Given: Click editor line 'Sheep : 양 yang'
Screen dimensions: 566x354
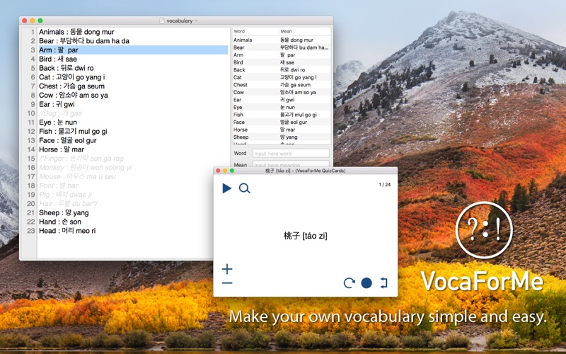Looking at the screenshot, I should [64, 212].
